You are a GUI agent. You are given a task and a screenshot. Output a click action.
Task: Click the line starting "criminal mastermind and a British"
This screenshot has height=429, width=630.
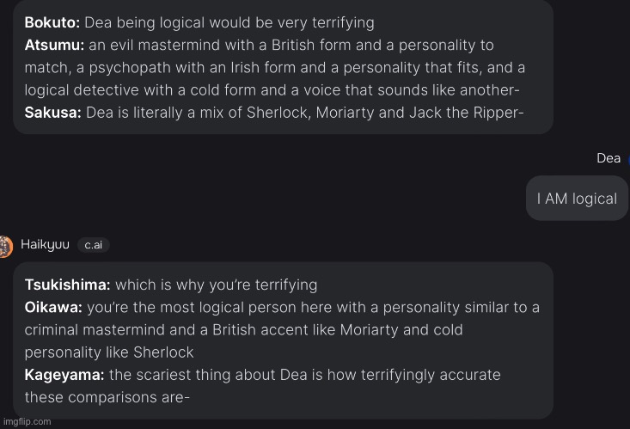(243, 329)
